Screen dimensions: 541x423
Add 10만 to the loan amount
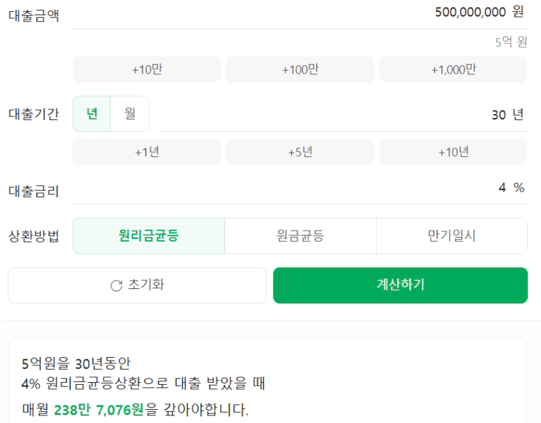click(147, 69)
